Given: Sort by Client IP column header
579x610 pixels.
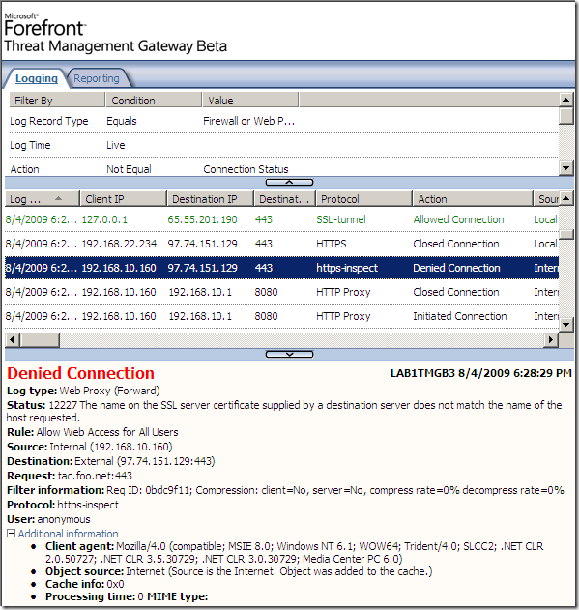Looking at the screenshot, I should pos(124,199).
